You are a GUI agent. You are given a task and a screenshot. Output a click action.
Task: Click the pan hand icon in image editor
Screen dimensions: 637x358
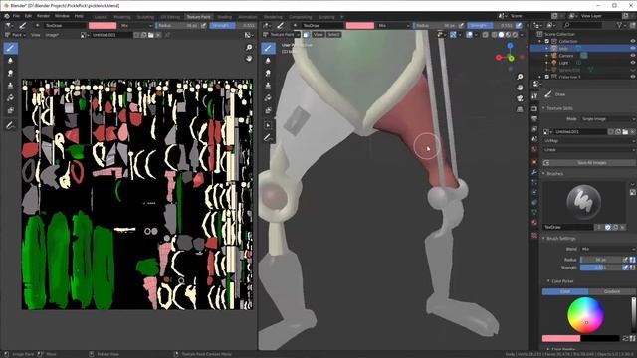click(x=249, y=59)
